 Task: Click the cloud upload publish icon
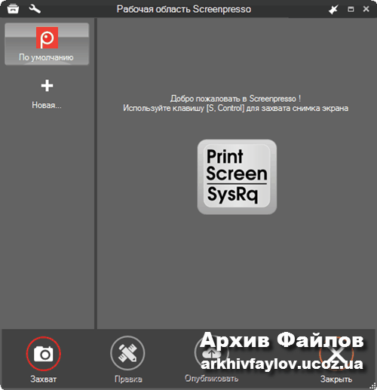click(212, 353)
